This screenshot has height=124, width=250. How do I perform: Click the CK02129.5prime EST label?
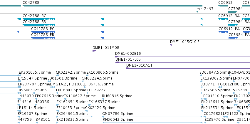100,108
